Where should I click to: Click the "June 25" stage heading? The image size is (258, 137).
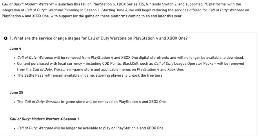pos(16,93)
